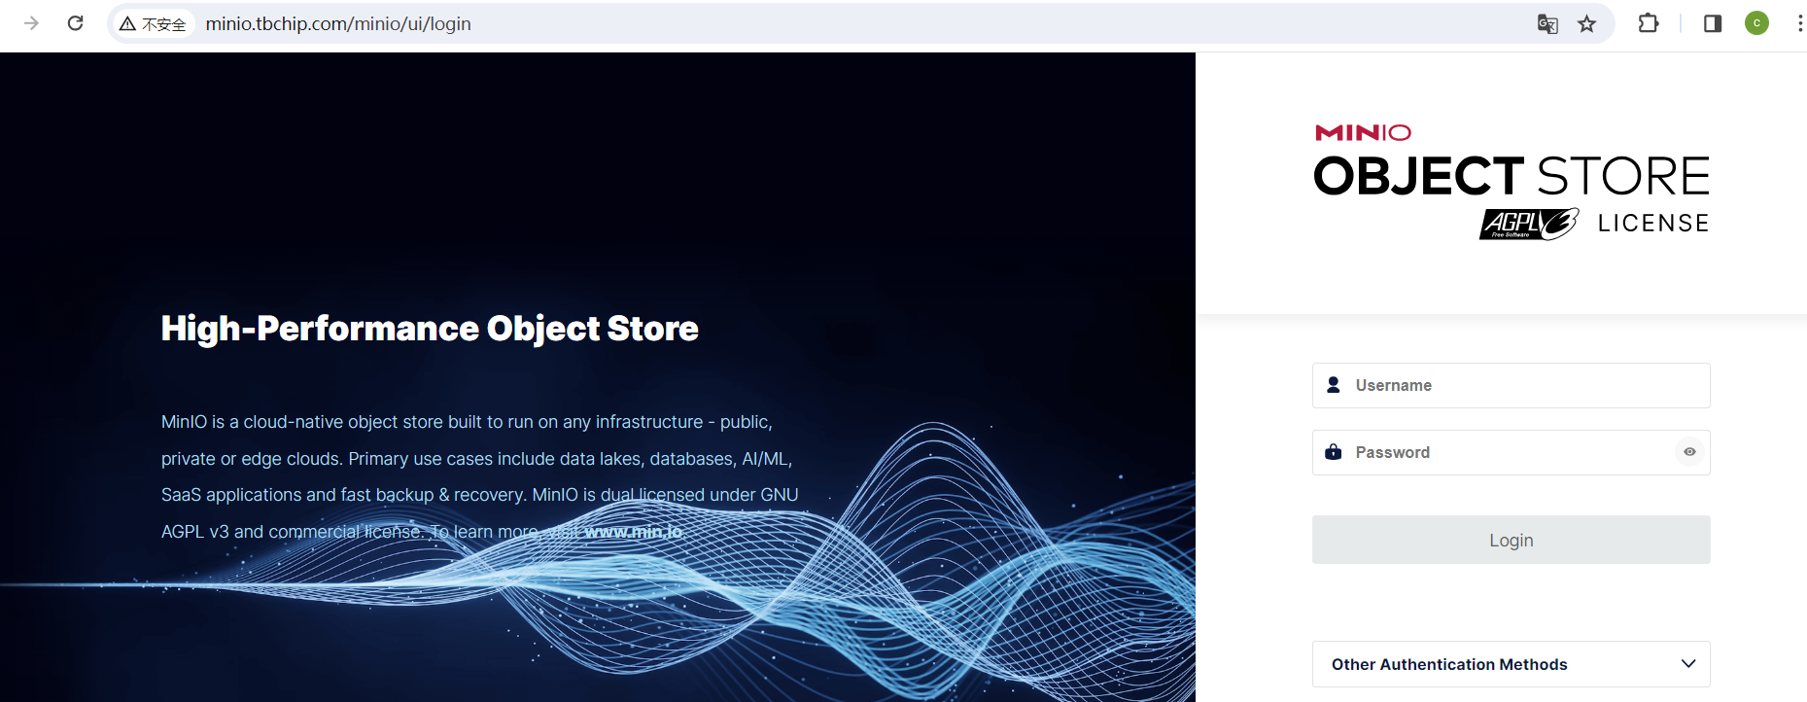Open the www.min.io link
The height and width of the screenshot is (702, 1807).
633,532
